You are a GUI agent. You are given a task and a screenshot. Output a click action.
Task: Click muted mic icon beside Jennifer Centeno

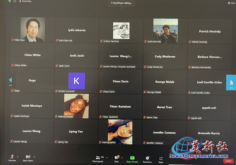tap(144, 143)
